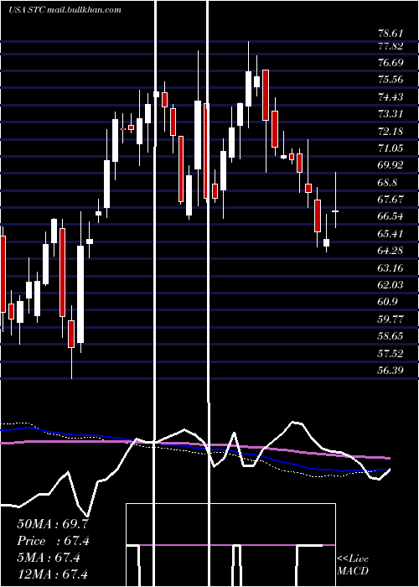The width and height of the screenshot is (419, 587).
Task: Click the 62.03 price axis label
Action: [391, 285]
